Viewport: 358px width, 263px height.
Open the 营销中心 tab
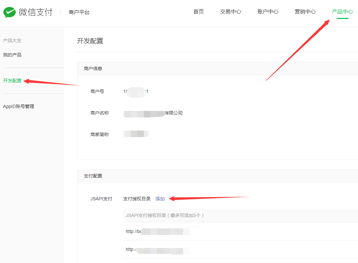click(x=305, y=12)
